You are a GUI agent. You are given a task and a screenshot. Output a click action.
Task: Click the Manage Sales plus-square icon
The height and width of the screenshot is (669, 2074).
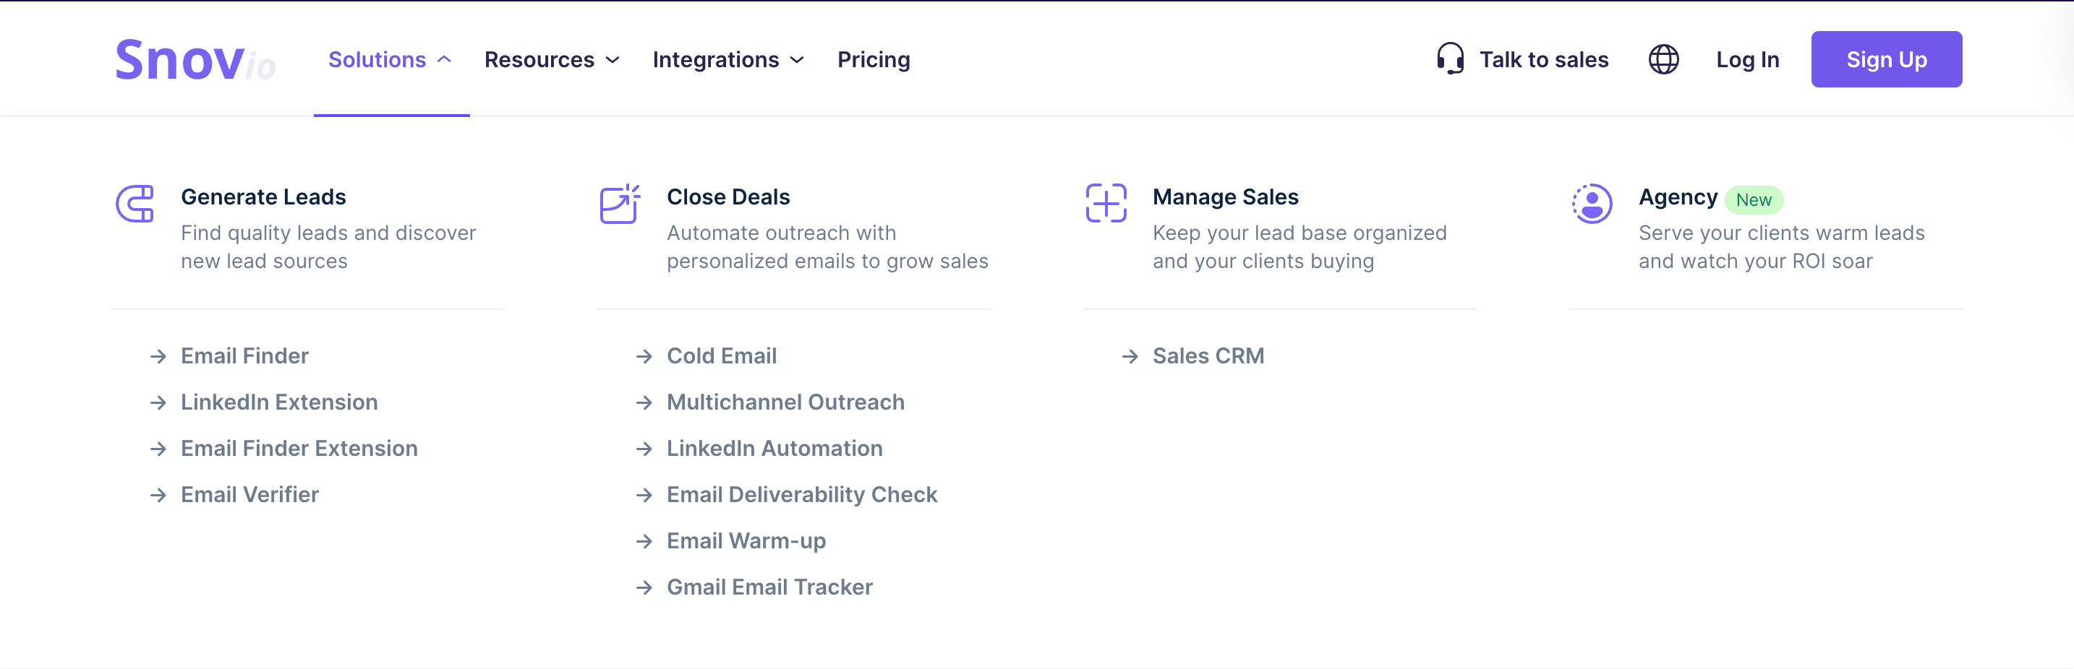click(x=1107, y=204)
